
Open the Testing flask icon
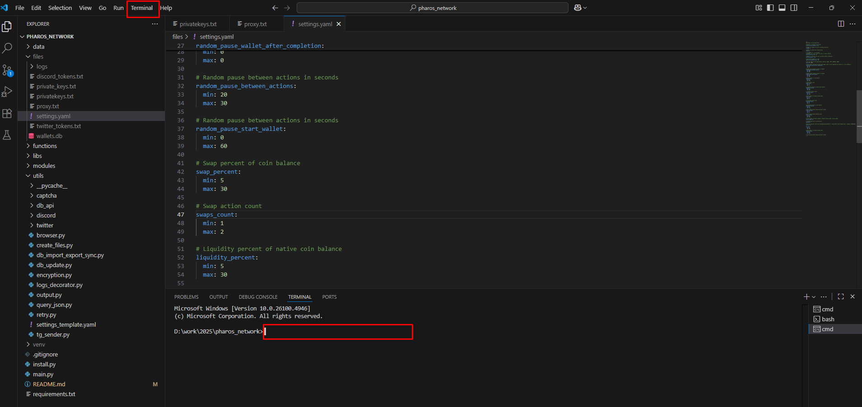coord(7,135)
